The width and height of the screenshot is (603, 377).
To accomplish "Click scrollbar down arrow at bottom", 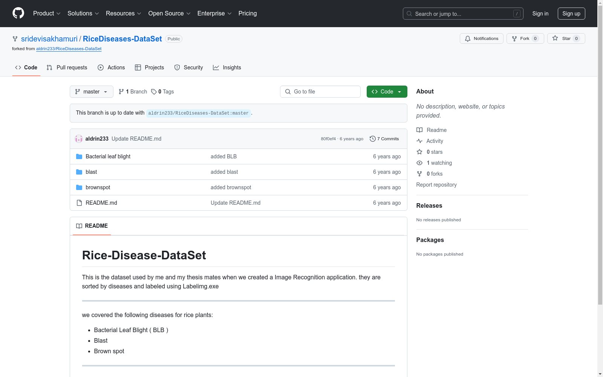I will tap(600, 374).
